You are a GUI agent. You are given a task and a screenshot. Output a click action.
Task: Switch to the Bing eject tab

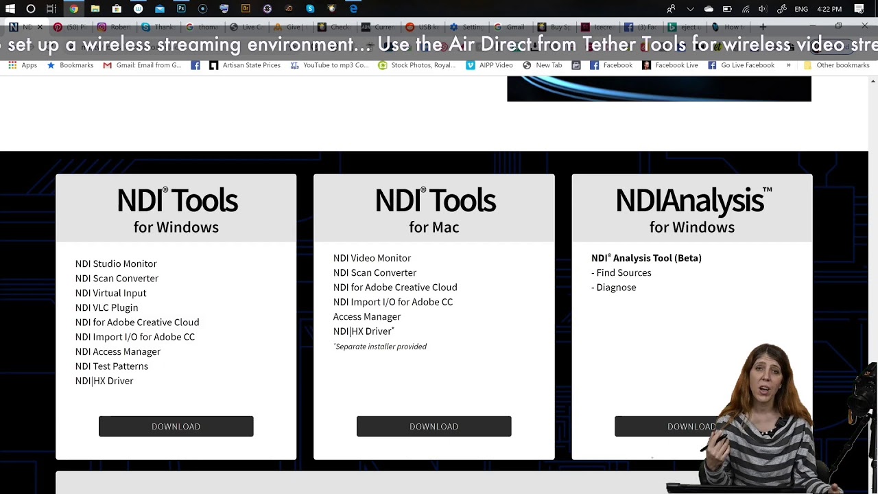pos(685,27)
